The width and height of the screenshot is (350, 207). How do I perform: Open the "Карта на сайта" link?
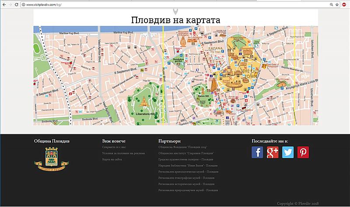112,159
